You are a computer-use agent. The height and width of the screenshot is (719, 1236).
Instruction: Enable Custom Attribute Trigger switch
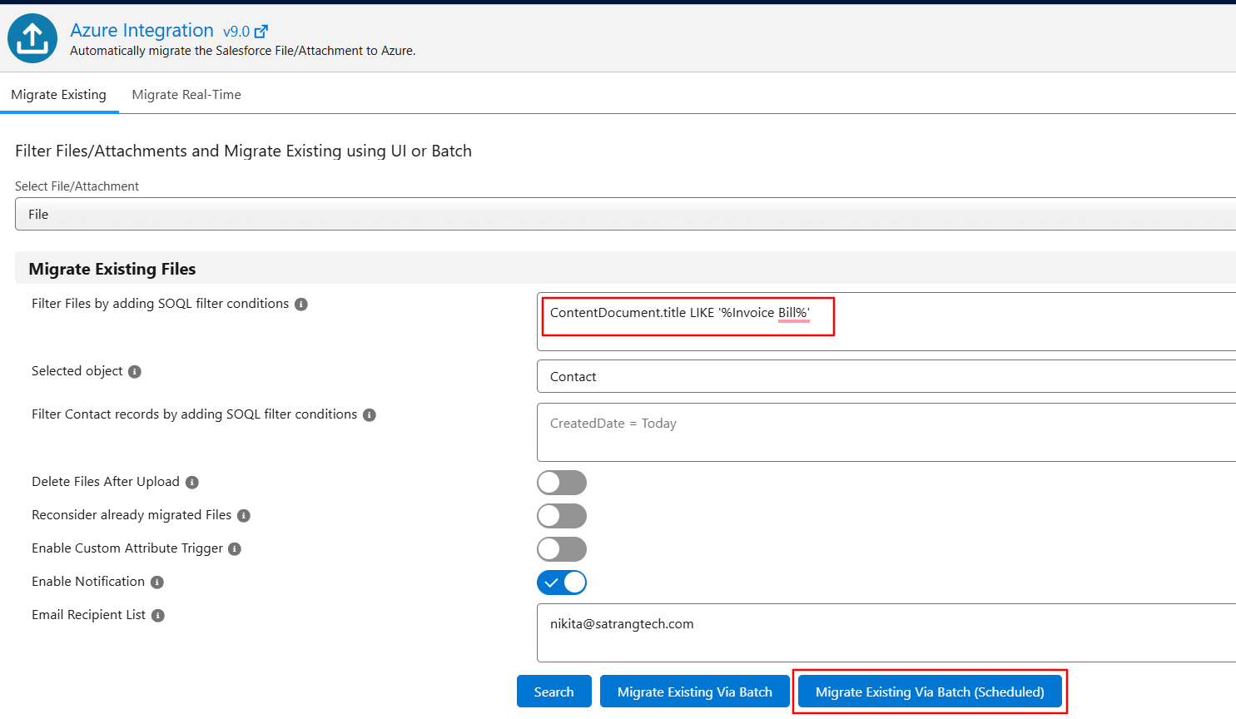coord(562,549)
